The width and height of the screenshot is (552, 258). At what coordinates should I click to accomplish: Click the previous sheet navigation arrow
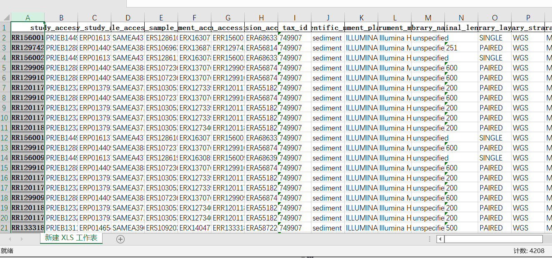click(10, 239)
